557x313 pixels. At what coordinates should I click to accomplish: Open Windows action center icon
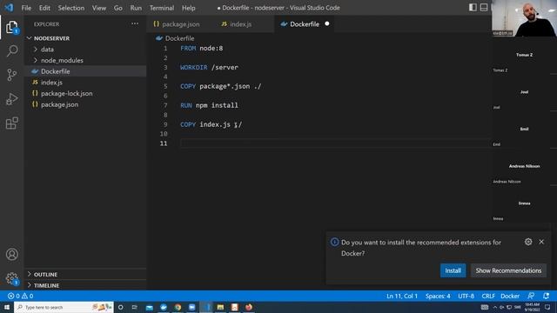click(547, 307)
